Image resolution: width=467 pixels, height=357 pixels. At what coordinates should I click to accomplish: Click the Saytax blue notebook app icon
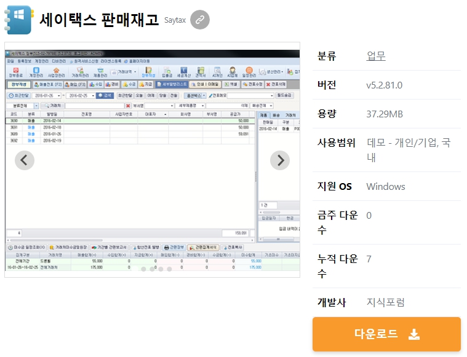point(18,20)
